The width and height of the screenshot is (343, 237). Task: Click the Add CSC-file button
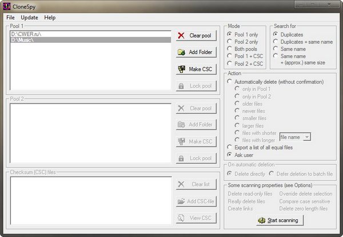[196, 201]
